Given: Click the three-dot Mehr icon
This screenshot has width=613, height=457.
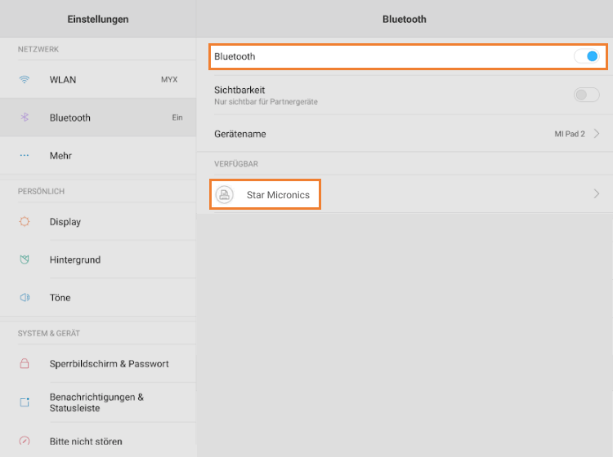Looking at the screenshot, I should tap(25, 155).
